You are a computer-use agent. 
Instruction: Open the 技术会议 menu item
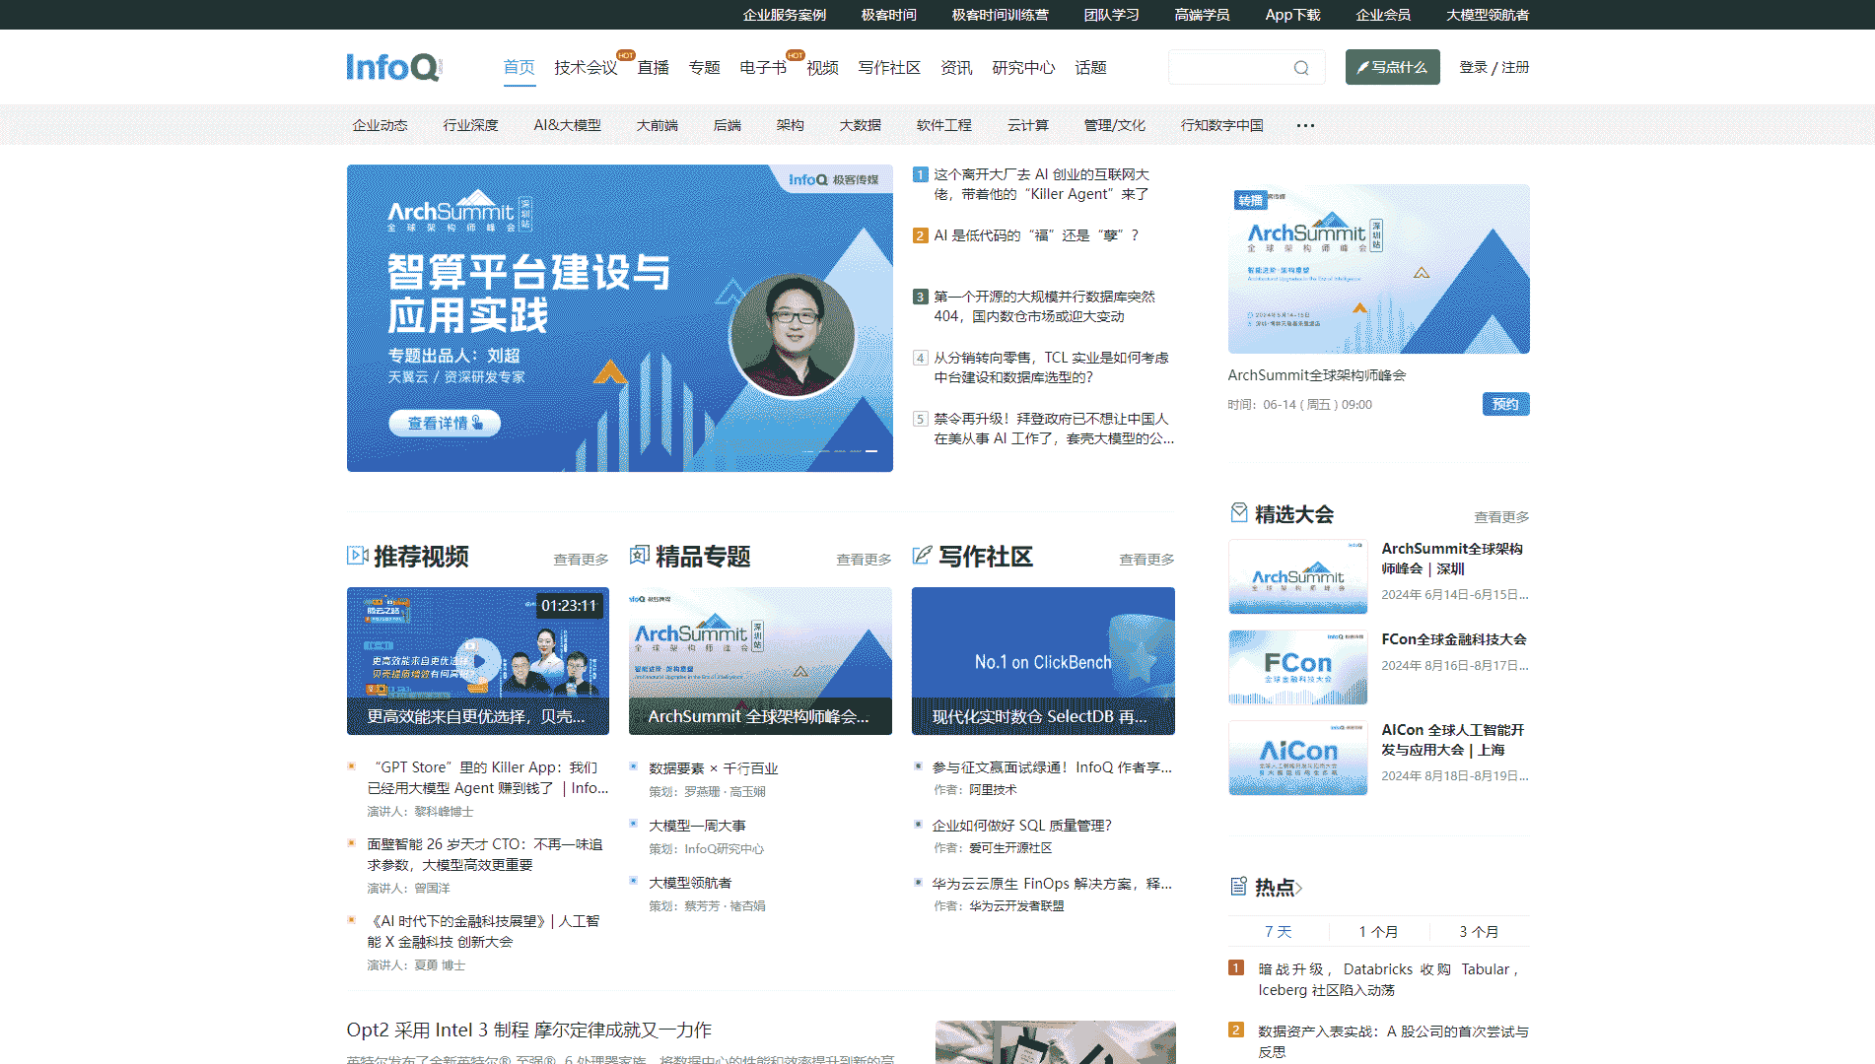[x=586, y=67]
